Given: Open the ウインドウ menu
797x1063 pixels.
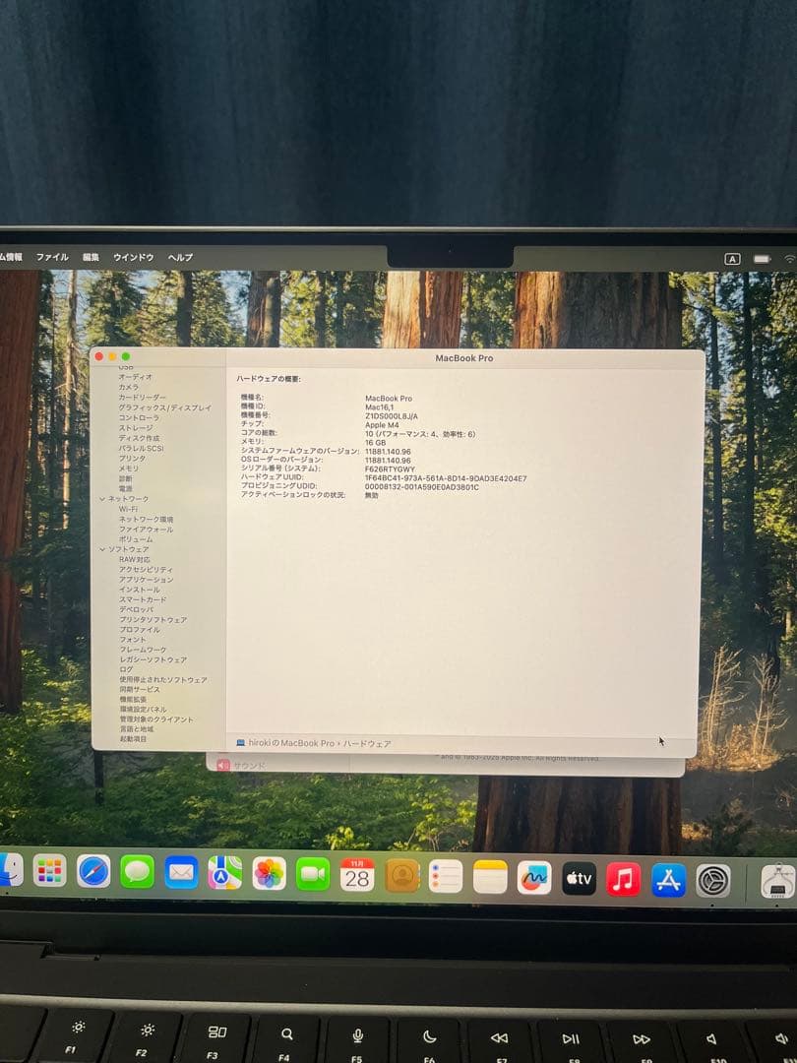Looking at the screenshot, I should pyautogui.click(x=134, y=258).
